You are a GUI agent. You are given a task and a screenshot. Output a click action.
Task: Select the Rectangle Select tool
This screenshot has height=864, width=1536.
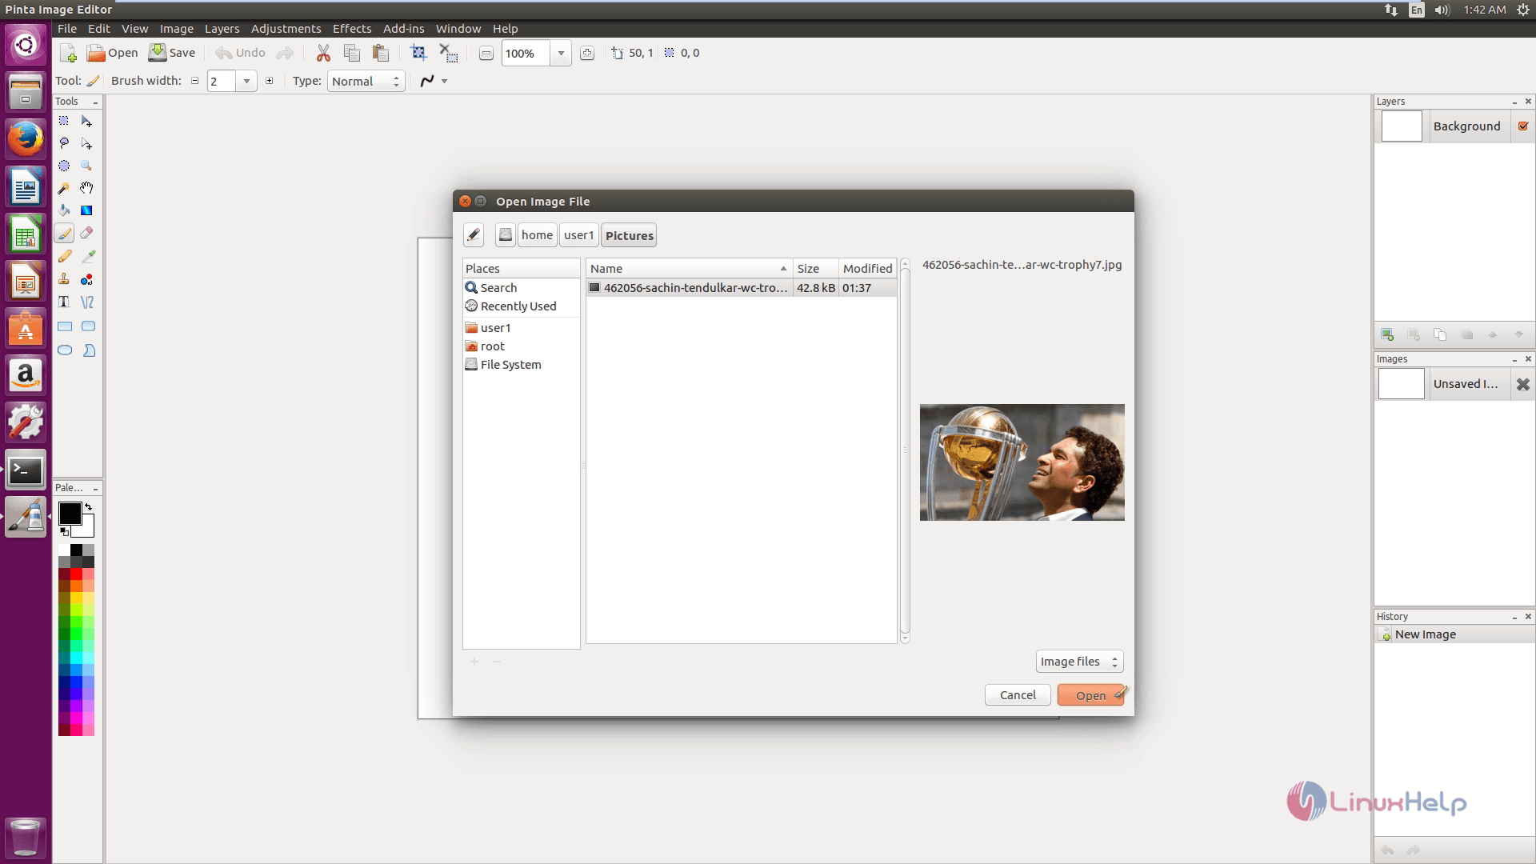(64, 121)
